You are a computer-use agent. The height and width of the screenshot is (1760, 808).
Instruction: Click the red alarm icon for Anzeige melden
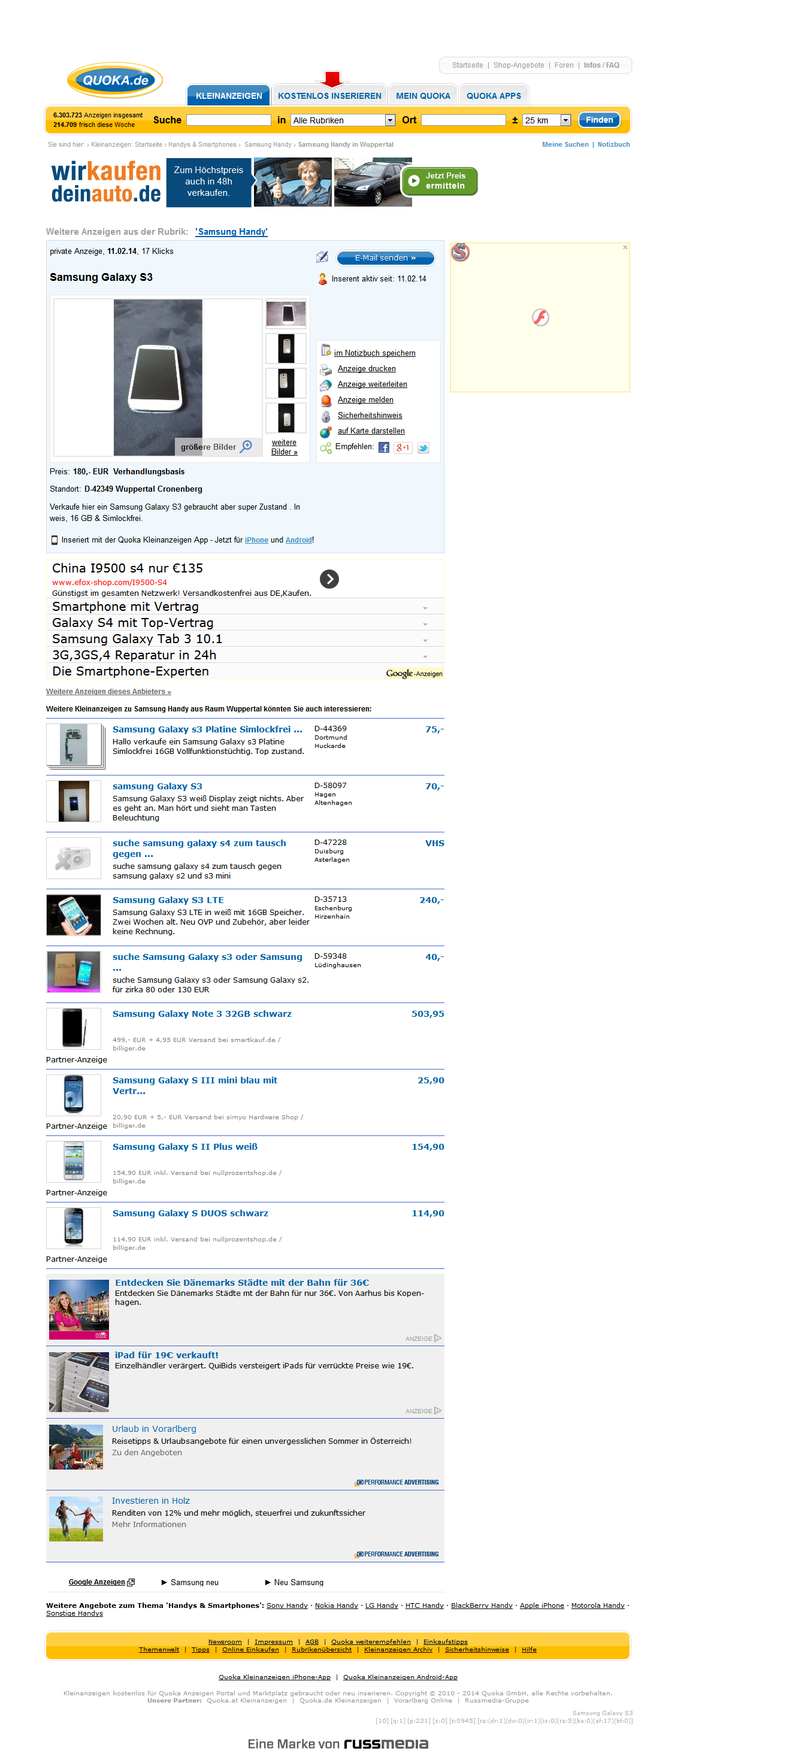pyautogui.click(x=326, y=401)
